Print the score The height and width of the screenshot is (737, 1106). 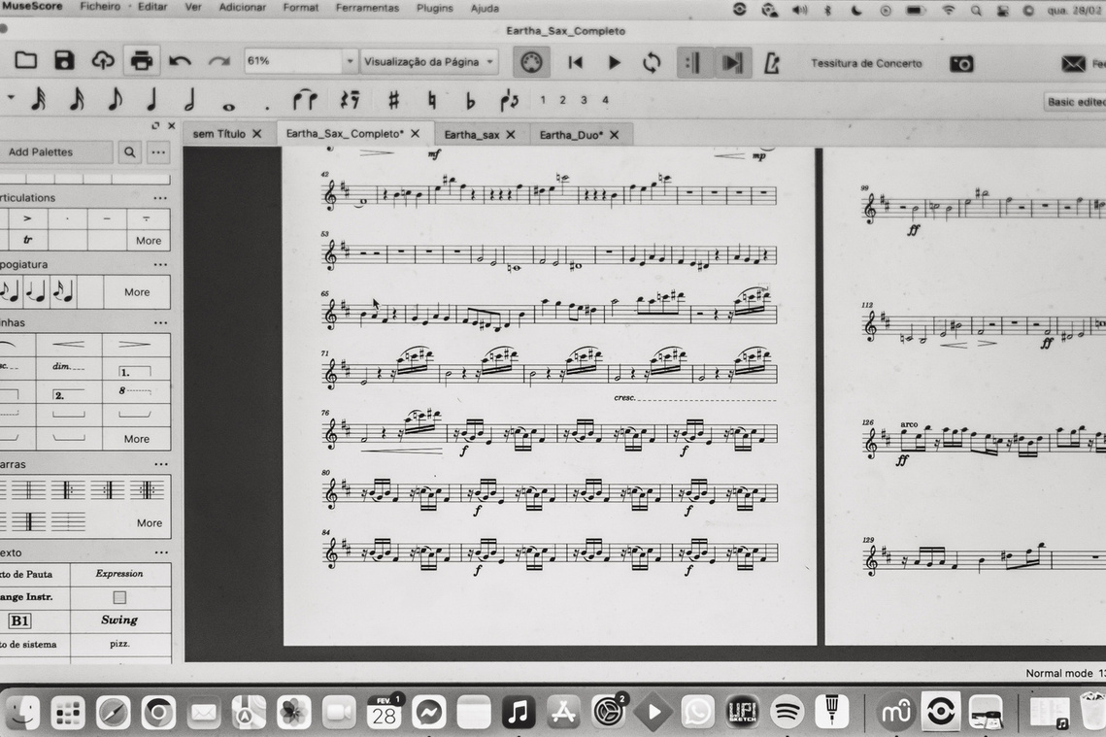(141, 60)
